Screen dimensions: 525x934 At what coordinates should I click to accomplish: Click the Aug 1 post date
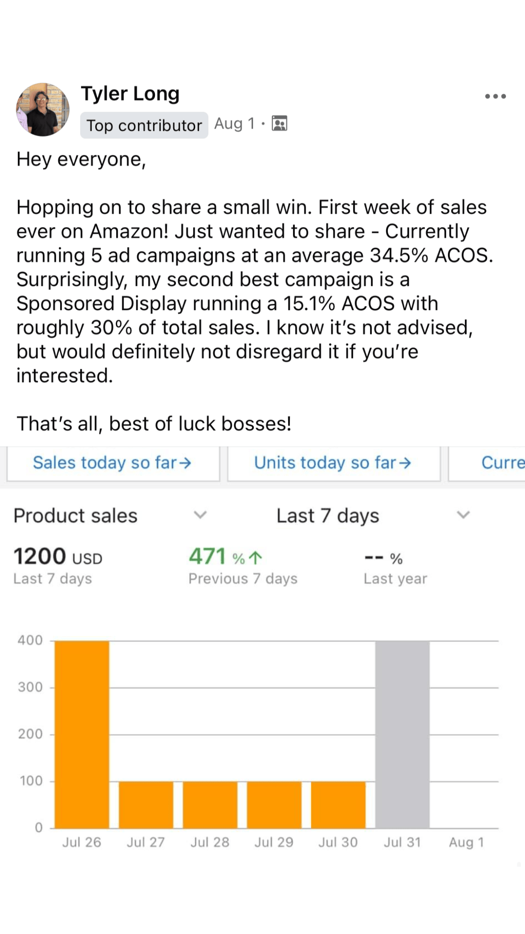[x=234, y=124]
